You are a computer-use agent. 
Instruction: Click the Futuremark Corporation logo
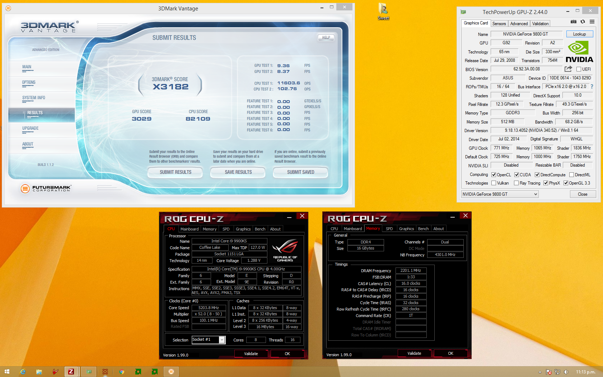tap(46, 188)
